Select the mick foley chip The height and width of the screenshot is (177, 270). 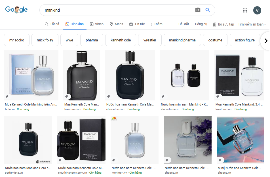45,40
